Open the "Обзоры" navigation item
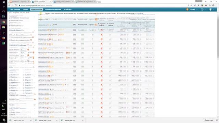Screen dimensions: 219x123 tap(26, 10)
